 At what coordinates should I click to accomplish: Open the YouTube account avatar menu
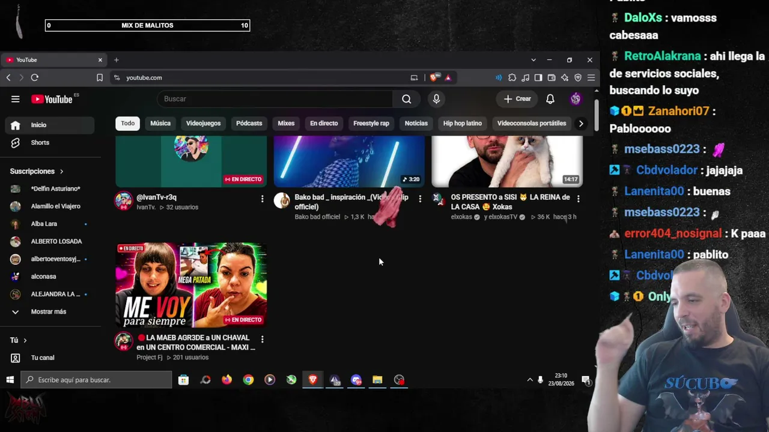(576, 99)
